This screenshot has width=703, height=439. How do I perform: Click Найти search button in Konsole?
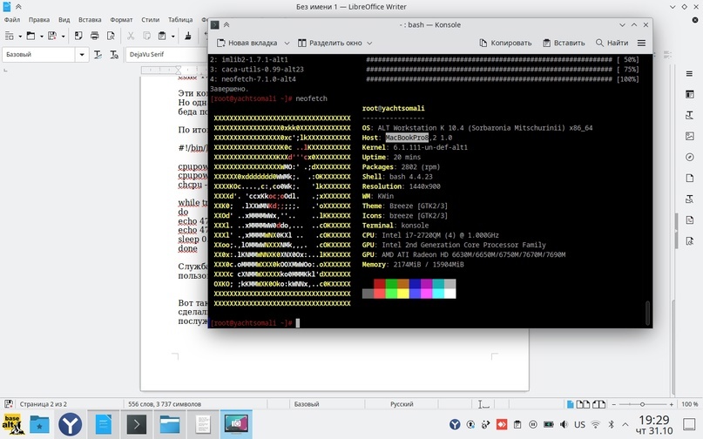612,43
